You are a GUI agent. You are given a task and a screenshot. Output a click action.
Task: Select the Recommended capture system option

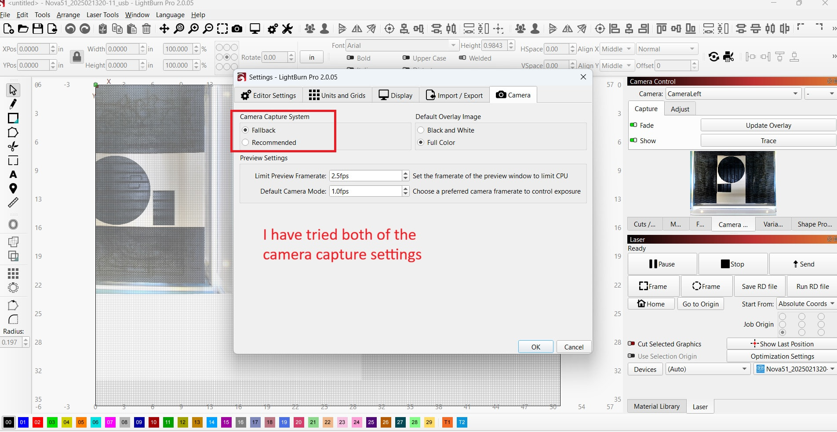[x=246, y=143]
